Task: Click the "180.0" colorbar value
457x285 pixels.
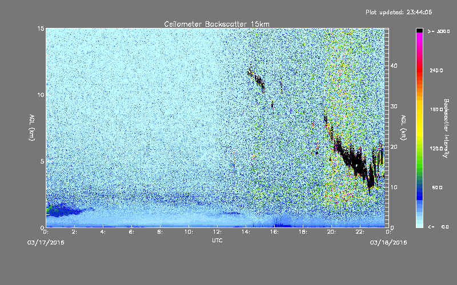Action: tap(436, 109)
